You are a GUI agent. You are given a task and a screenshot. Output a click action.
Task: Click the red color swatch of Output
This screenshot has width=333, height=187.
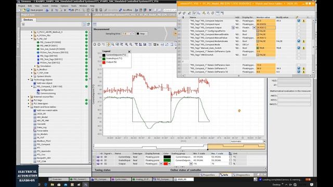pos(165,164)
